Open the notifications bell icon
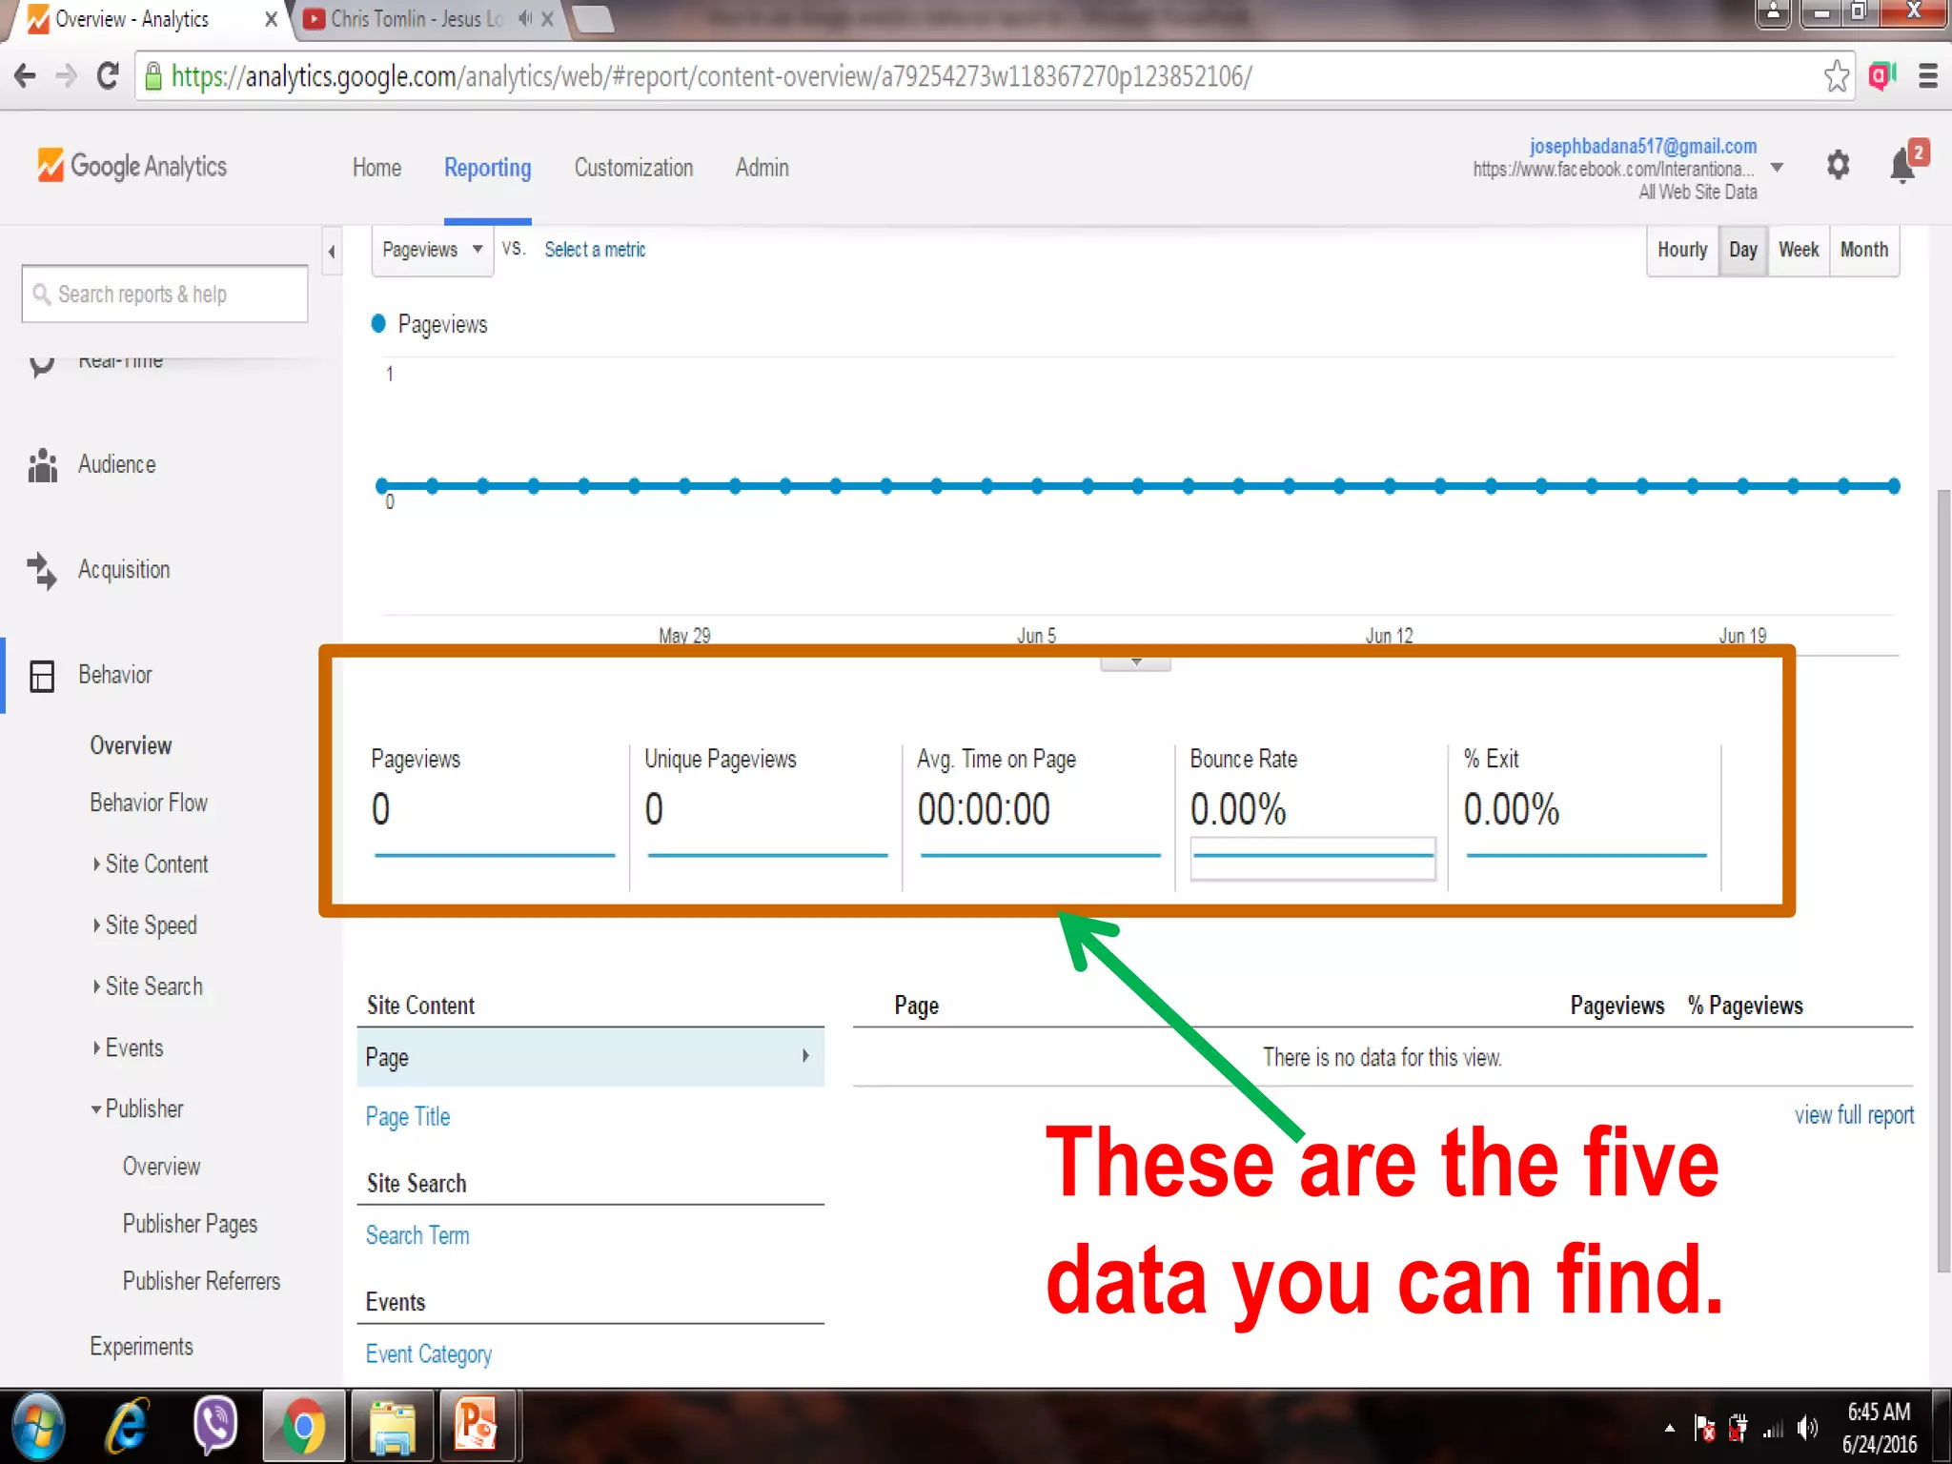The width and height of the screenshot is (1952, 1464). click(x=1902, y=166)
